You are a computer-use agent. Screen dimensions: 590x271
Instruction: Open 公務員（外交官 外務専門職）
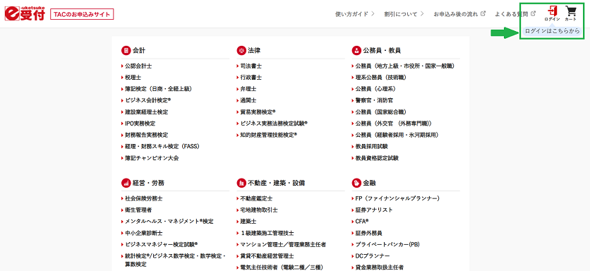(394, 123)
